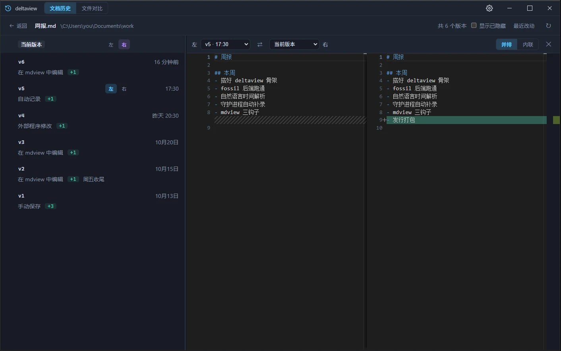Open the settings gear

coord(489,8)
